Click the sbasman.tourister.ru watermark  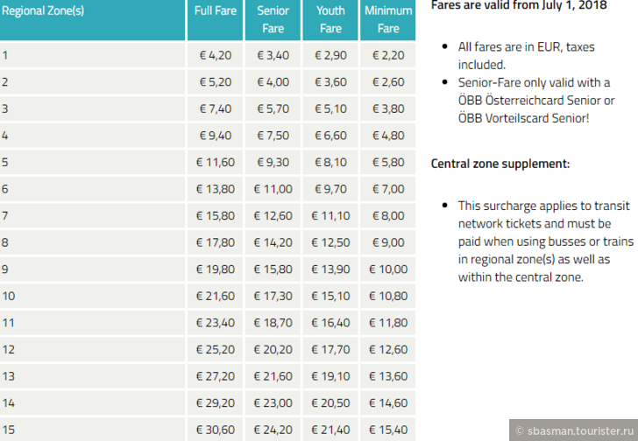click(x=574, y=430)
